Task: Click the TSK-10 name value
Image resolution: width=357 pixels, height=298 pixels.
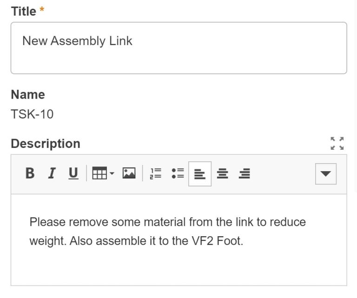Action: 32,114
